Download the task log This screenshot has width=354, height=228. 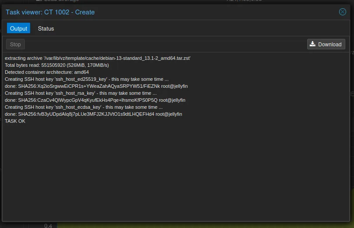326,44
